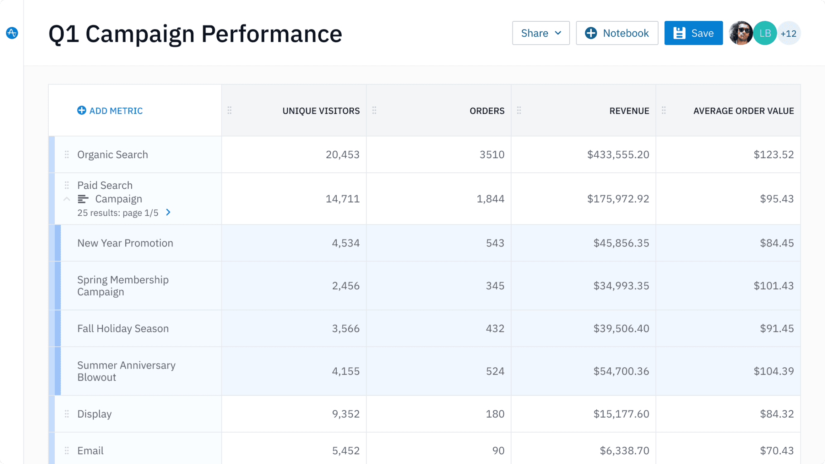This screenshot has width=825, height=464.
Task: Click the drag handle on the Orders column
Action: 374,110
